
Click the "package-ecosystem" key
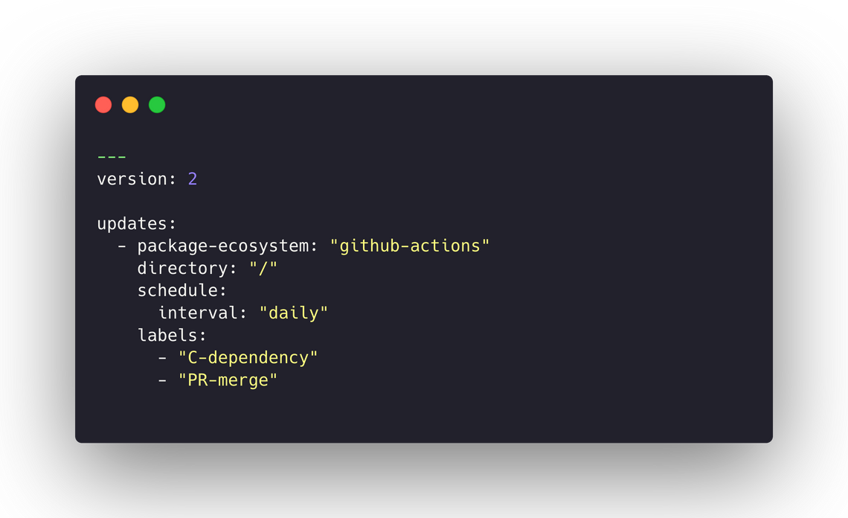(223, 246)
